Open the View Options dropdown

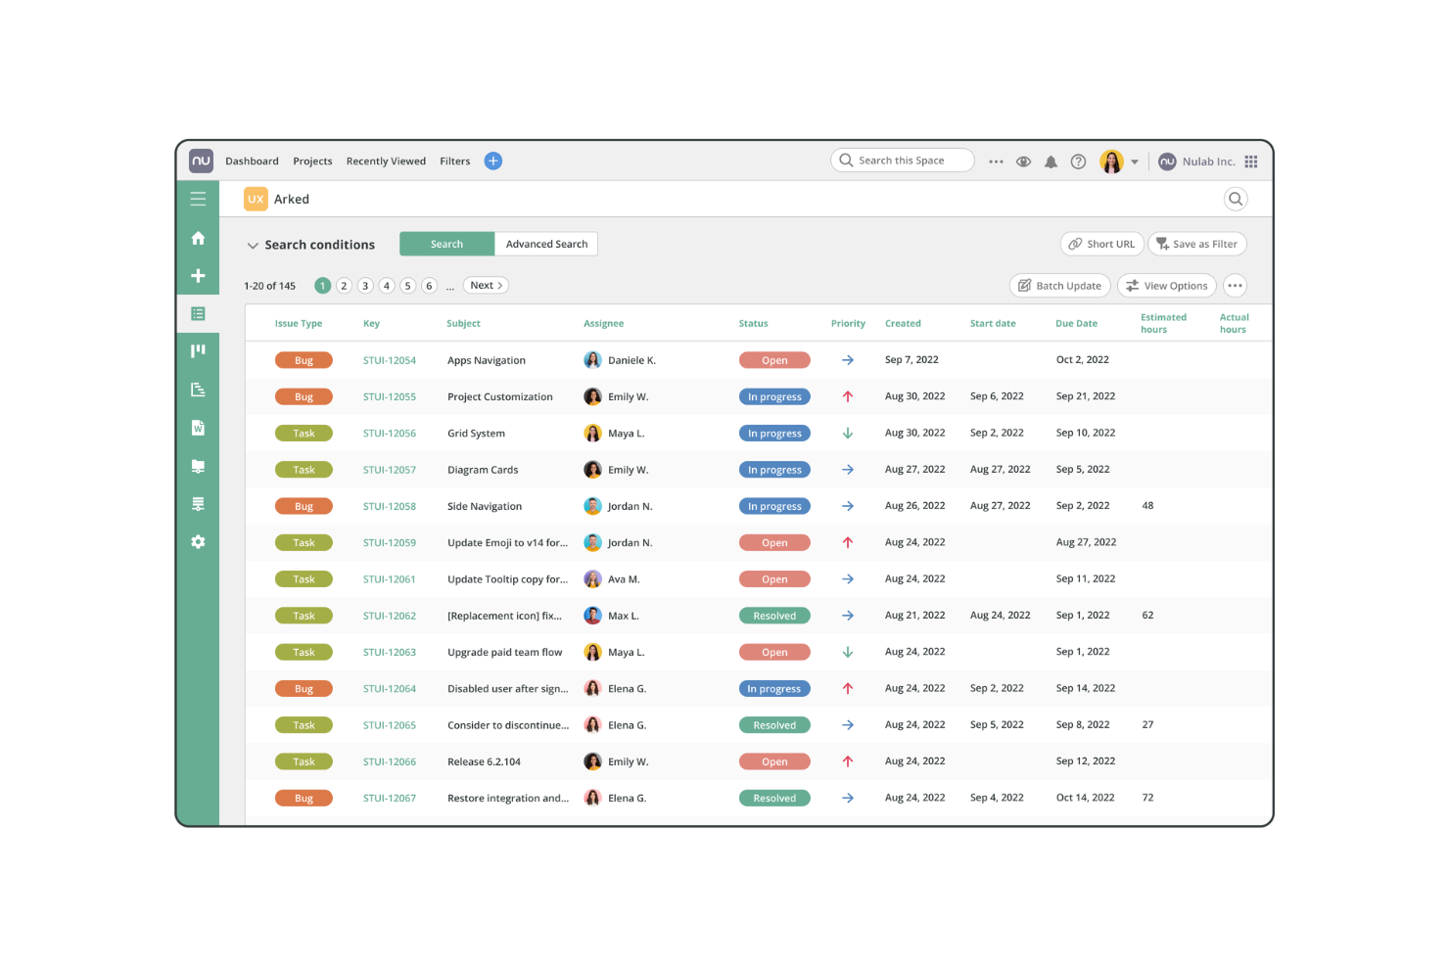pos(1166,285)
